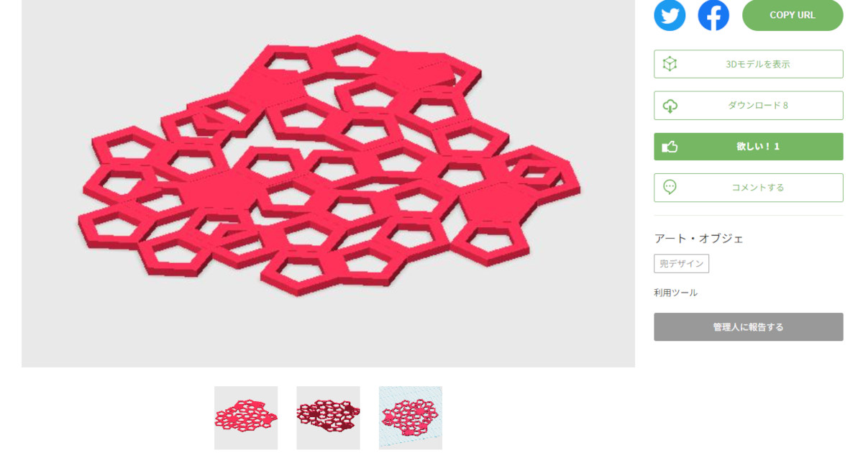This screenshot has width=863, height=453.
Task: Share the model via the Facebook icon
Action: coord(713,14)
